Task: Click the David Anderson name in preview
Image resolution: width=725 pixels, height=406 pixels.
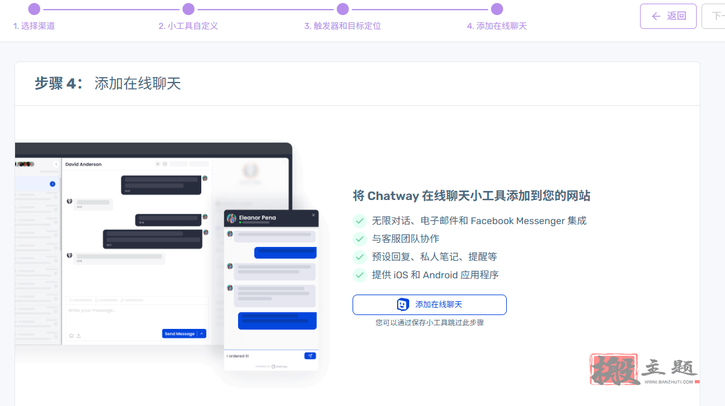Action: point(83,164)
